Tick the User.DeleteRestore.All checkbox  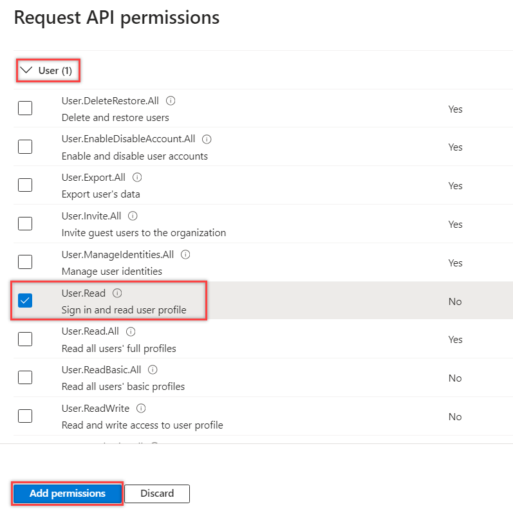(x=25, y=108)
